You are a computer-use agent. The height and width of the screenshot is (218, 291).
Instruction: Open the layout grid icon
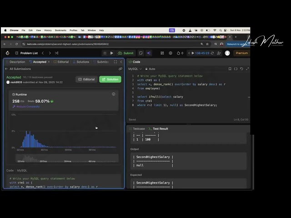tap(162, 53)
